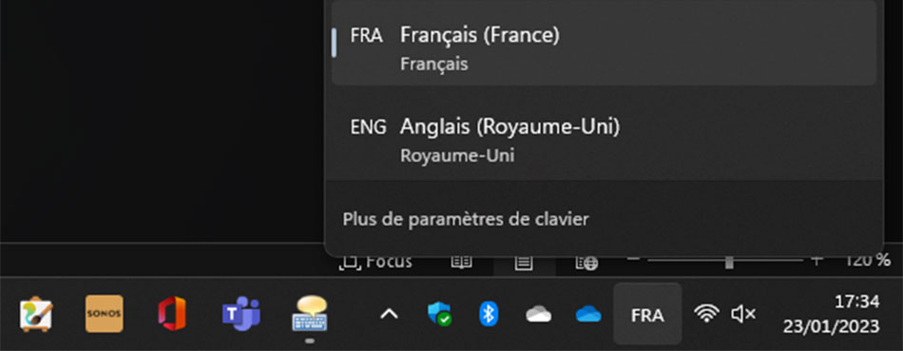Launch the Sonos app from the taskbar
903x351 pixels.
tap(105, 314)
